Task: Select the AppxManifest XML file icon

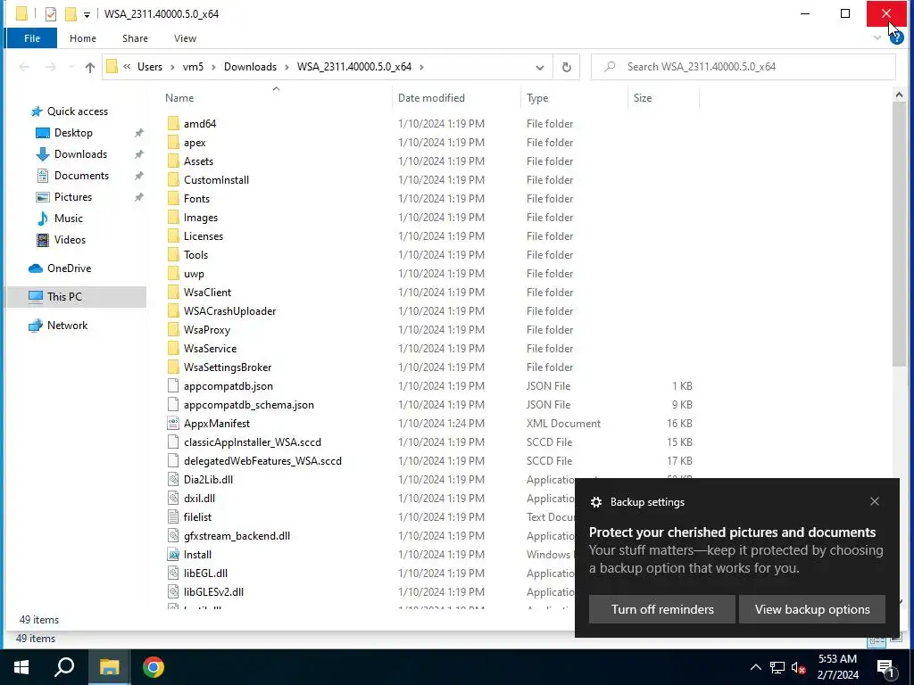Action: [173, 423]
